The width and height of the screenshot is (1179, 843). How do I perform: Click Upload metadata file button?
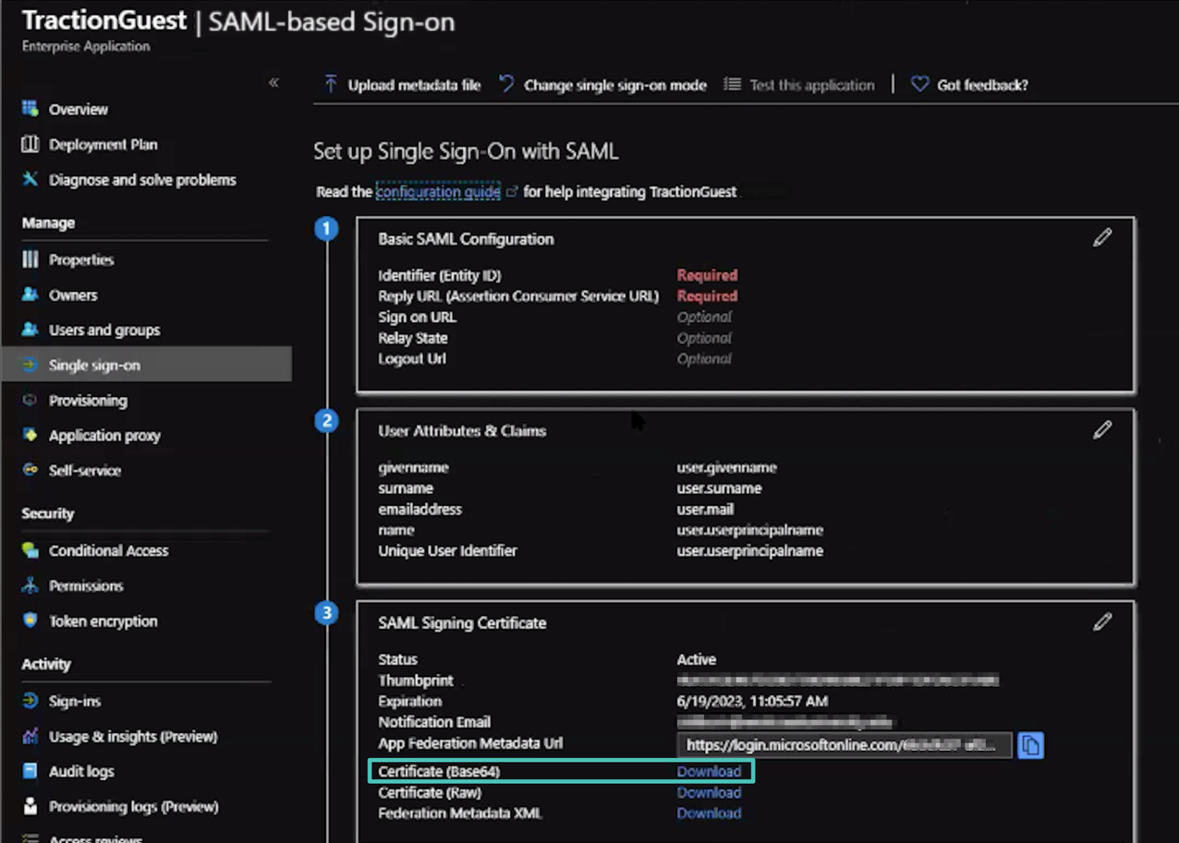point(402,84)
